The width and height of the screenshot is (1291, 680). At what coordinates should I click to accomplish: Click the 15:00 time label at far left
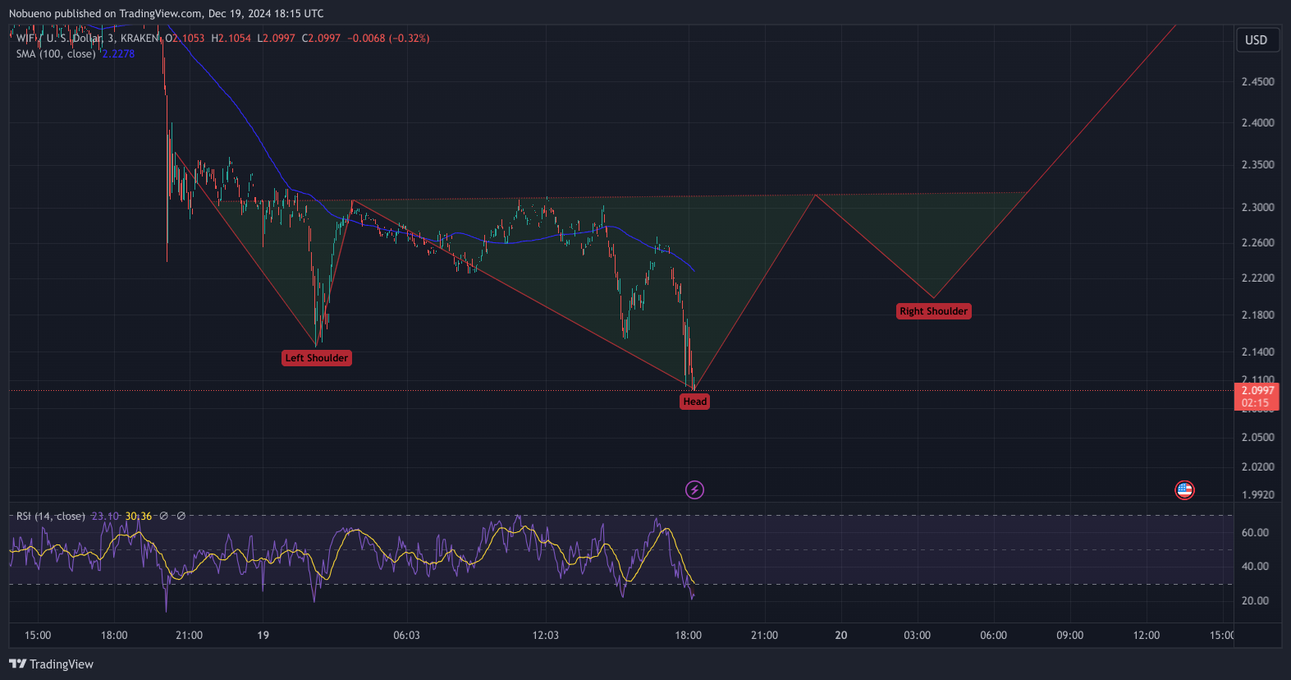[38, 635]
